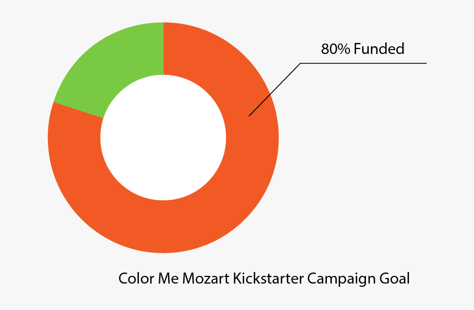Click the bend where the callout line turns
The image size is (474, 310).
pyautogui.click(x=300, y=63)
